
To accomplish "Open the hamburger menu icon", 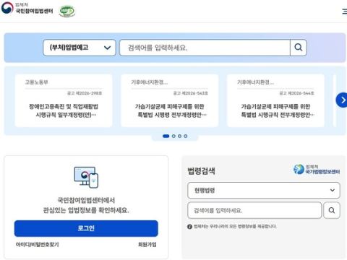I will [x=345, y=12].
